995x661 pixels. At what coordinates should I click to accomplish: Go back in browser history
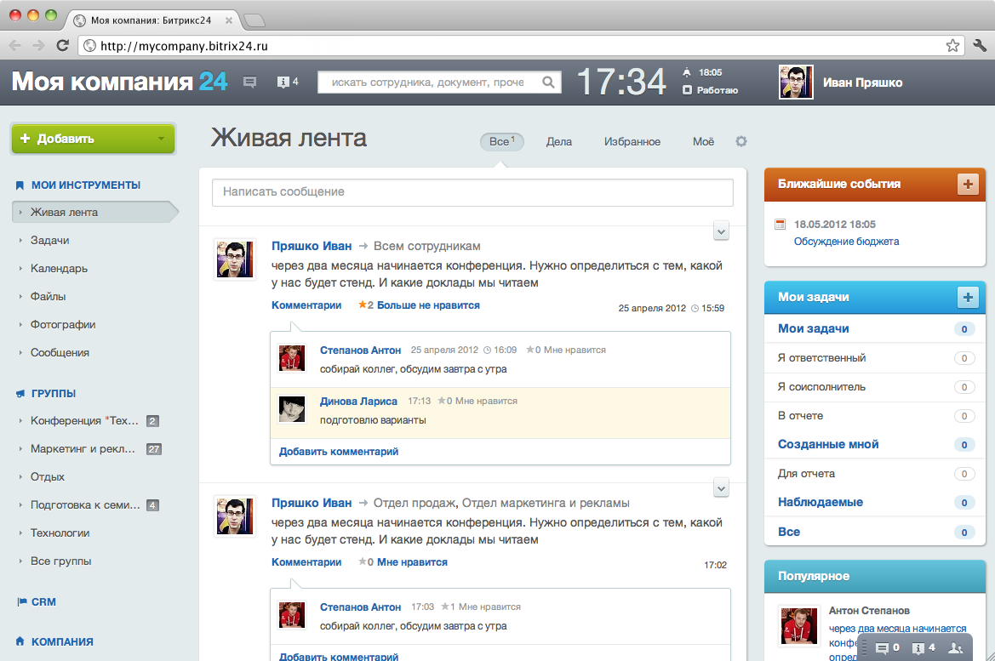(15, 46)
